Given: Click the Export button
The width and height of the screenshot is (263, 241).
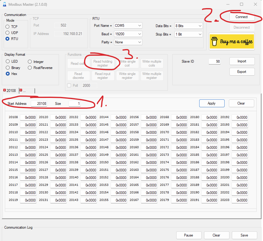Looking at the screenshot, I should pyautogui.click(x=242, y=72).
